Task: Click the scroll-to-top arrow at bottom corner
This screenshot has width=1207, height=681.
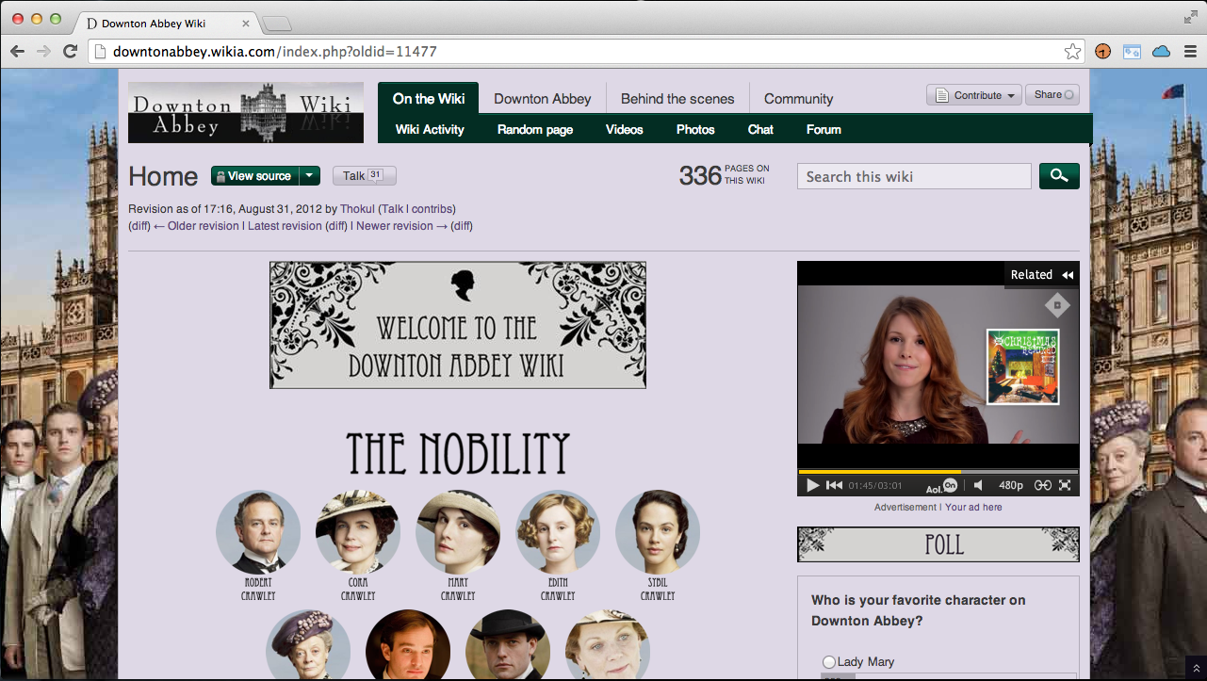Action: pos(1196,669)
